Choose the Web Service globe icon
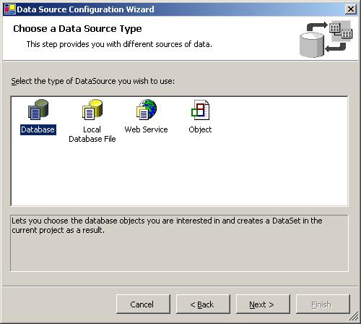Screen dimensions: 361x324 point(147,109)
